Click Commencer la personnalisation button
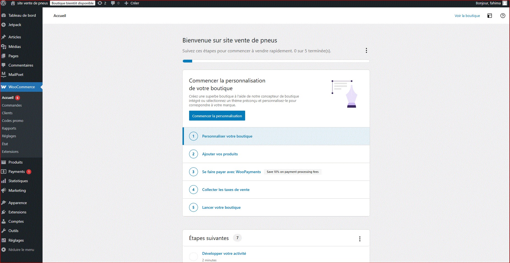The width and height of the screenshot is (510, 263). (217, 116)
